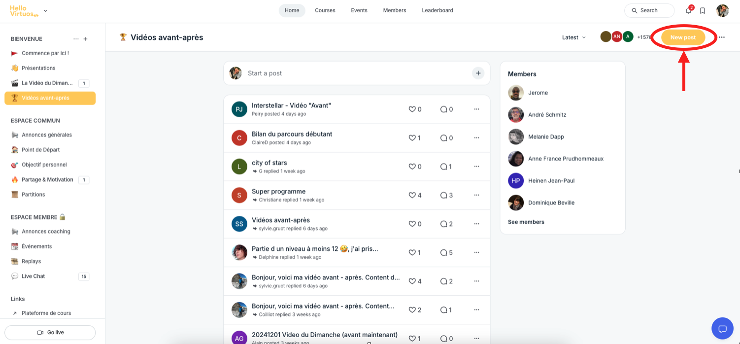Open Anne France Prudhommeaux profile

(566, 159)
